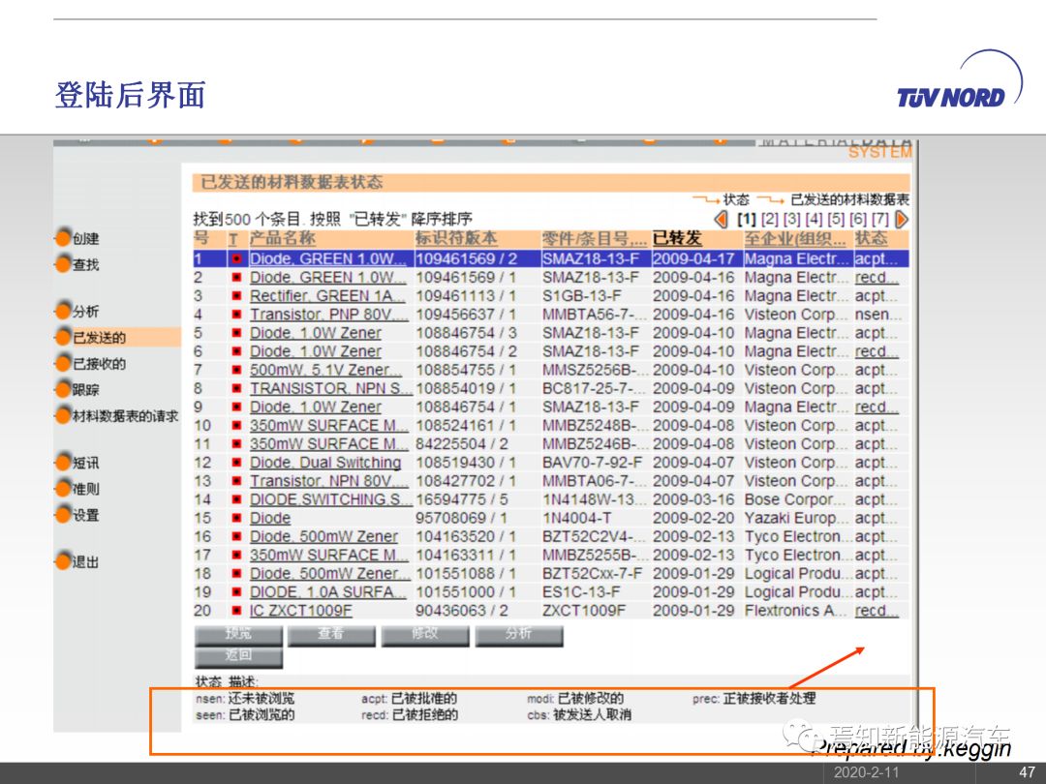Click the orange icon beside 已接收的
This screenshot has height=784, width=1046.
[x=63, y=364]
